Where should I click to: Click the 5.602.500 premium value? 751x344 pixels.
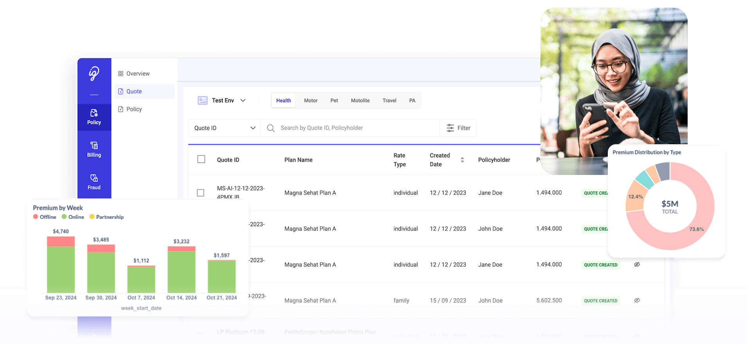[549, 301]
